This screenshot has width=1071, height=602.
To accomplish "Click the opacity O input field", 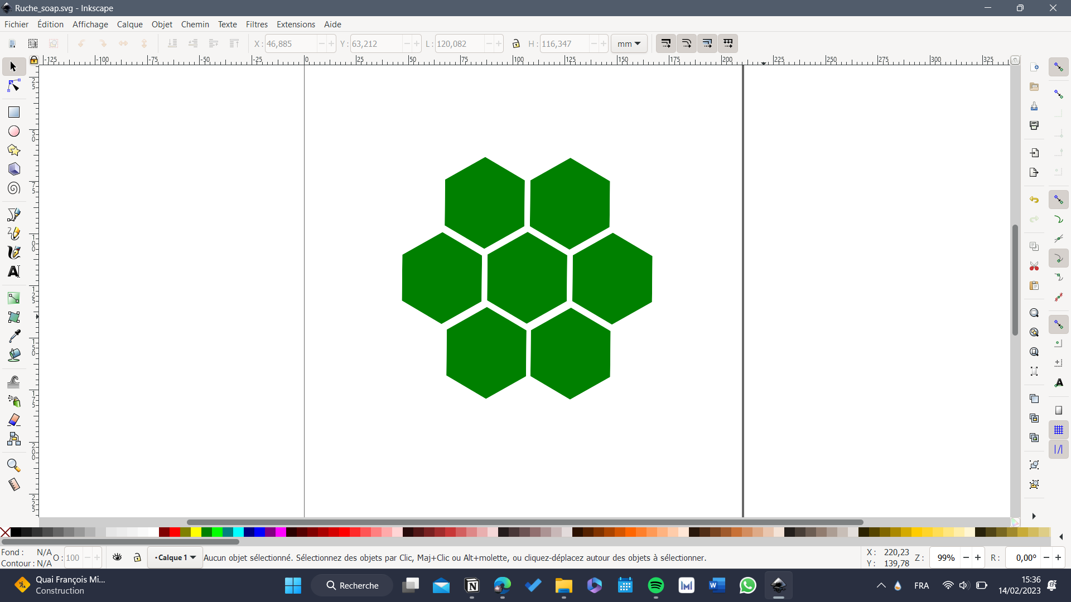I will (x=73, y=557).
